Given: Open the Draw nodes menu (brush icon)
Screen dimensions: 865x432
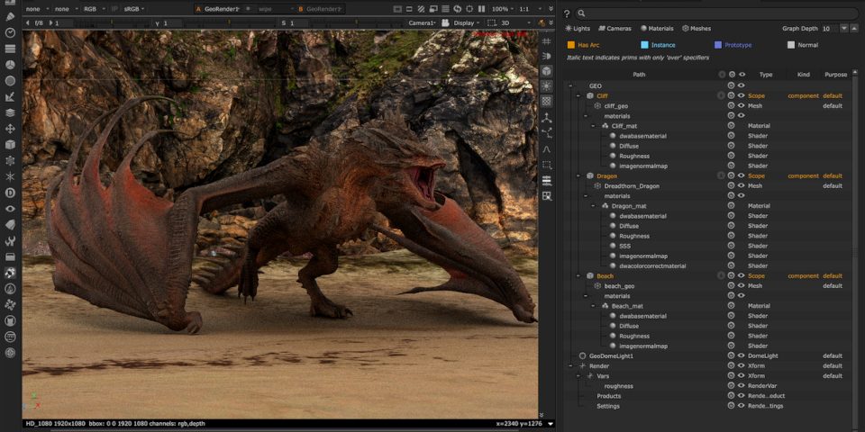Looking at the screenshot, I should coord(10,16).
